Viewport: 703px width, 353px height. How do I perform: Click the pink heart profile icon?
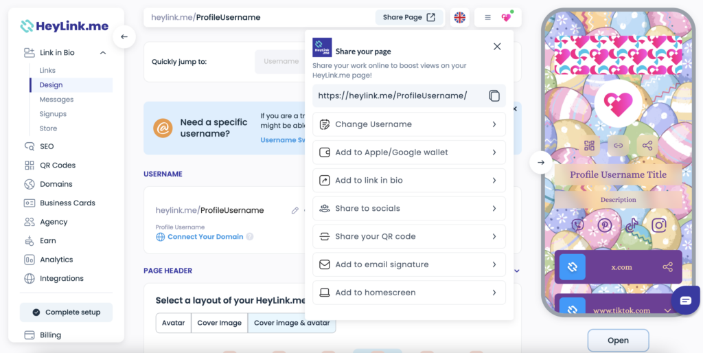coord(506,17)
